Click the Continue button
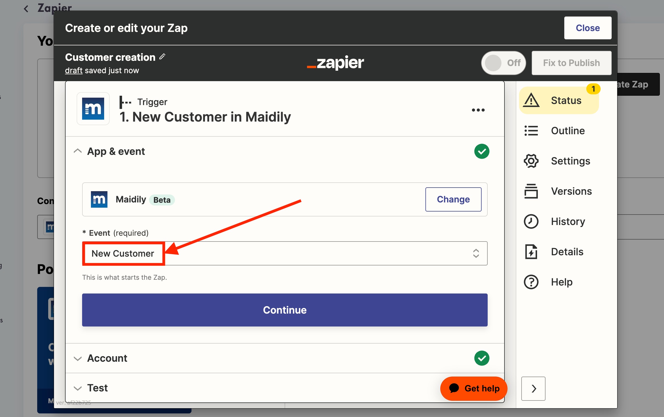 pyautogui.click(x=285, y=310)
